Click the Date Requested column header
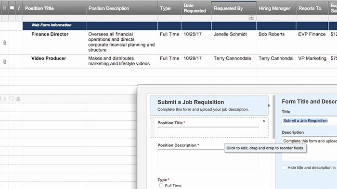The height and width of the screenshot is (189, 337). [196, 8]
